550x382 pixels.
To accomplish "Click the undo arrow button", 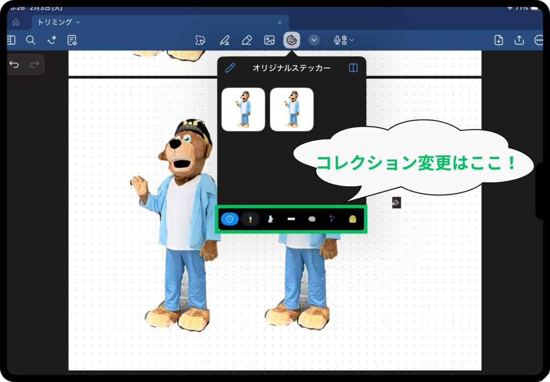I will pyautogui.click(x=15, y=64).
